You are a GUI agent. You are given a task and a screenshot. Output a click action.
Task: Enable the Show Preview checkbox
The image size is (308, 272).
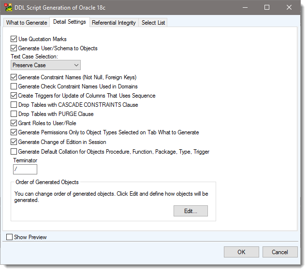coord(10,237)
